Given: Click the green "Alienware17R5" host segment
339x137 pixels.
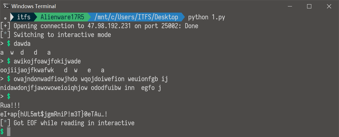Looking at the screenshot, I should pos(62,17).
